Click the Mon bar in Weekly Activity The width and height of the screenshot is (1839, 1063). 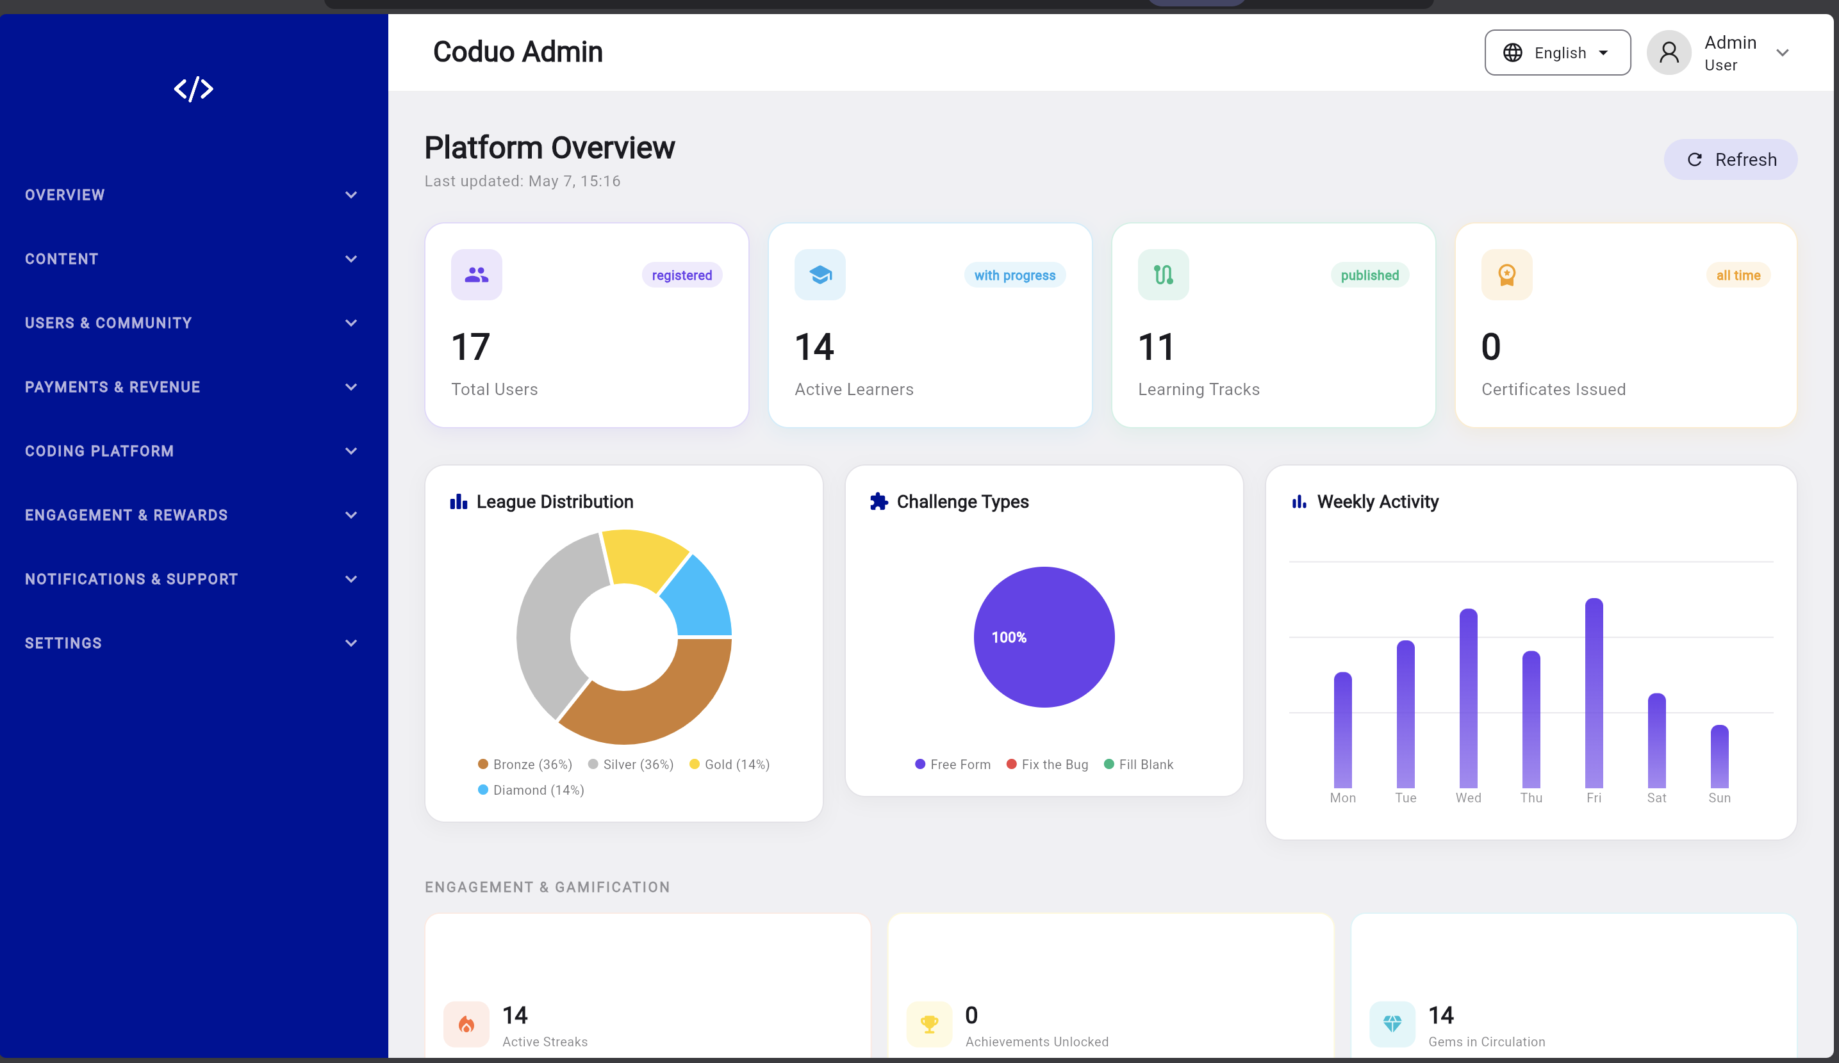click(1343, 730)
